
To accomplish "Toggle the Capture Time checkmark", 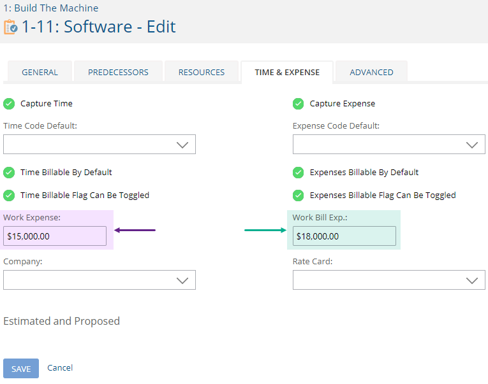I will click(x=9, y=104).
